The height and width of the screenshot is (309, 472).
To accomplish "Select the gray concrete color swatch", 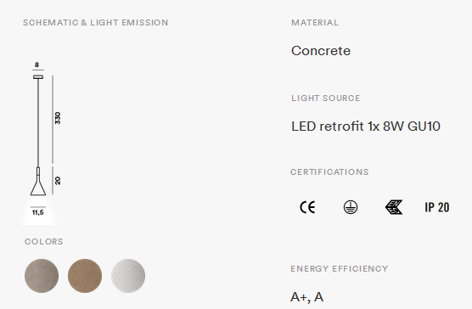I will [x=42, y=276].
